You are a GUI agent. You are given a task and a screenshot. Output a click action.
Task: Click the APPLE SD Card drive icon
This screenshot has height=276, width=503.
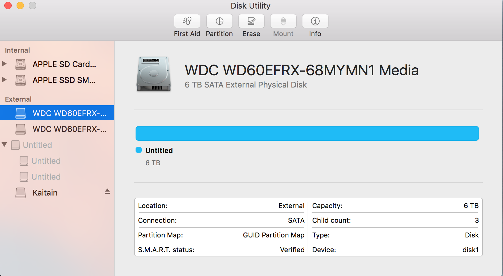coord(21,64)
